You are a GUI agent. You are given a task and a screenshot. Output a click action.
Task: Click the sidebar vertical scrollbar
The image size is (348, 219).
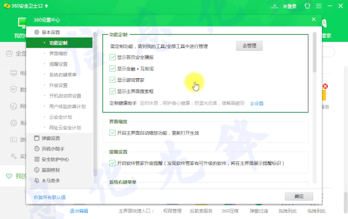click(95, 104)
